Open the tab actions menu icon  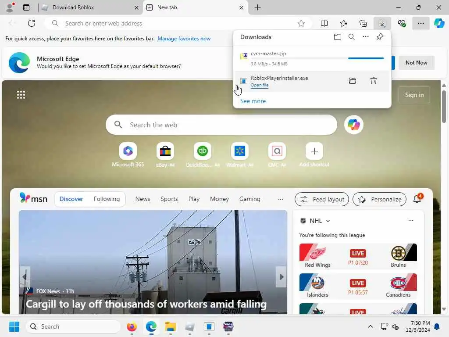click(x=26, y=7)
